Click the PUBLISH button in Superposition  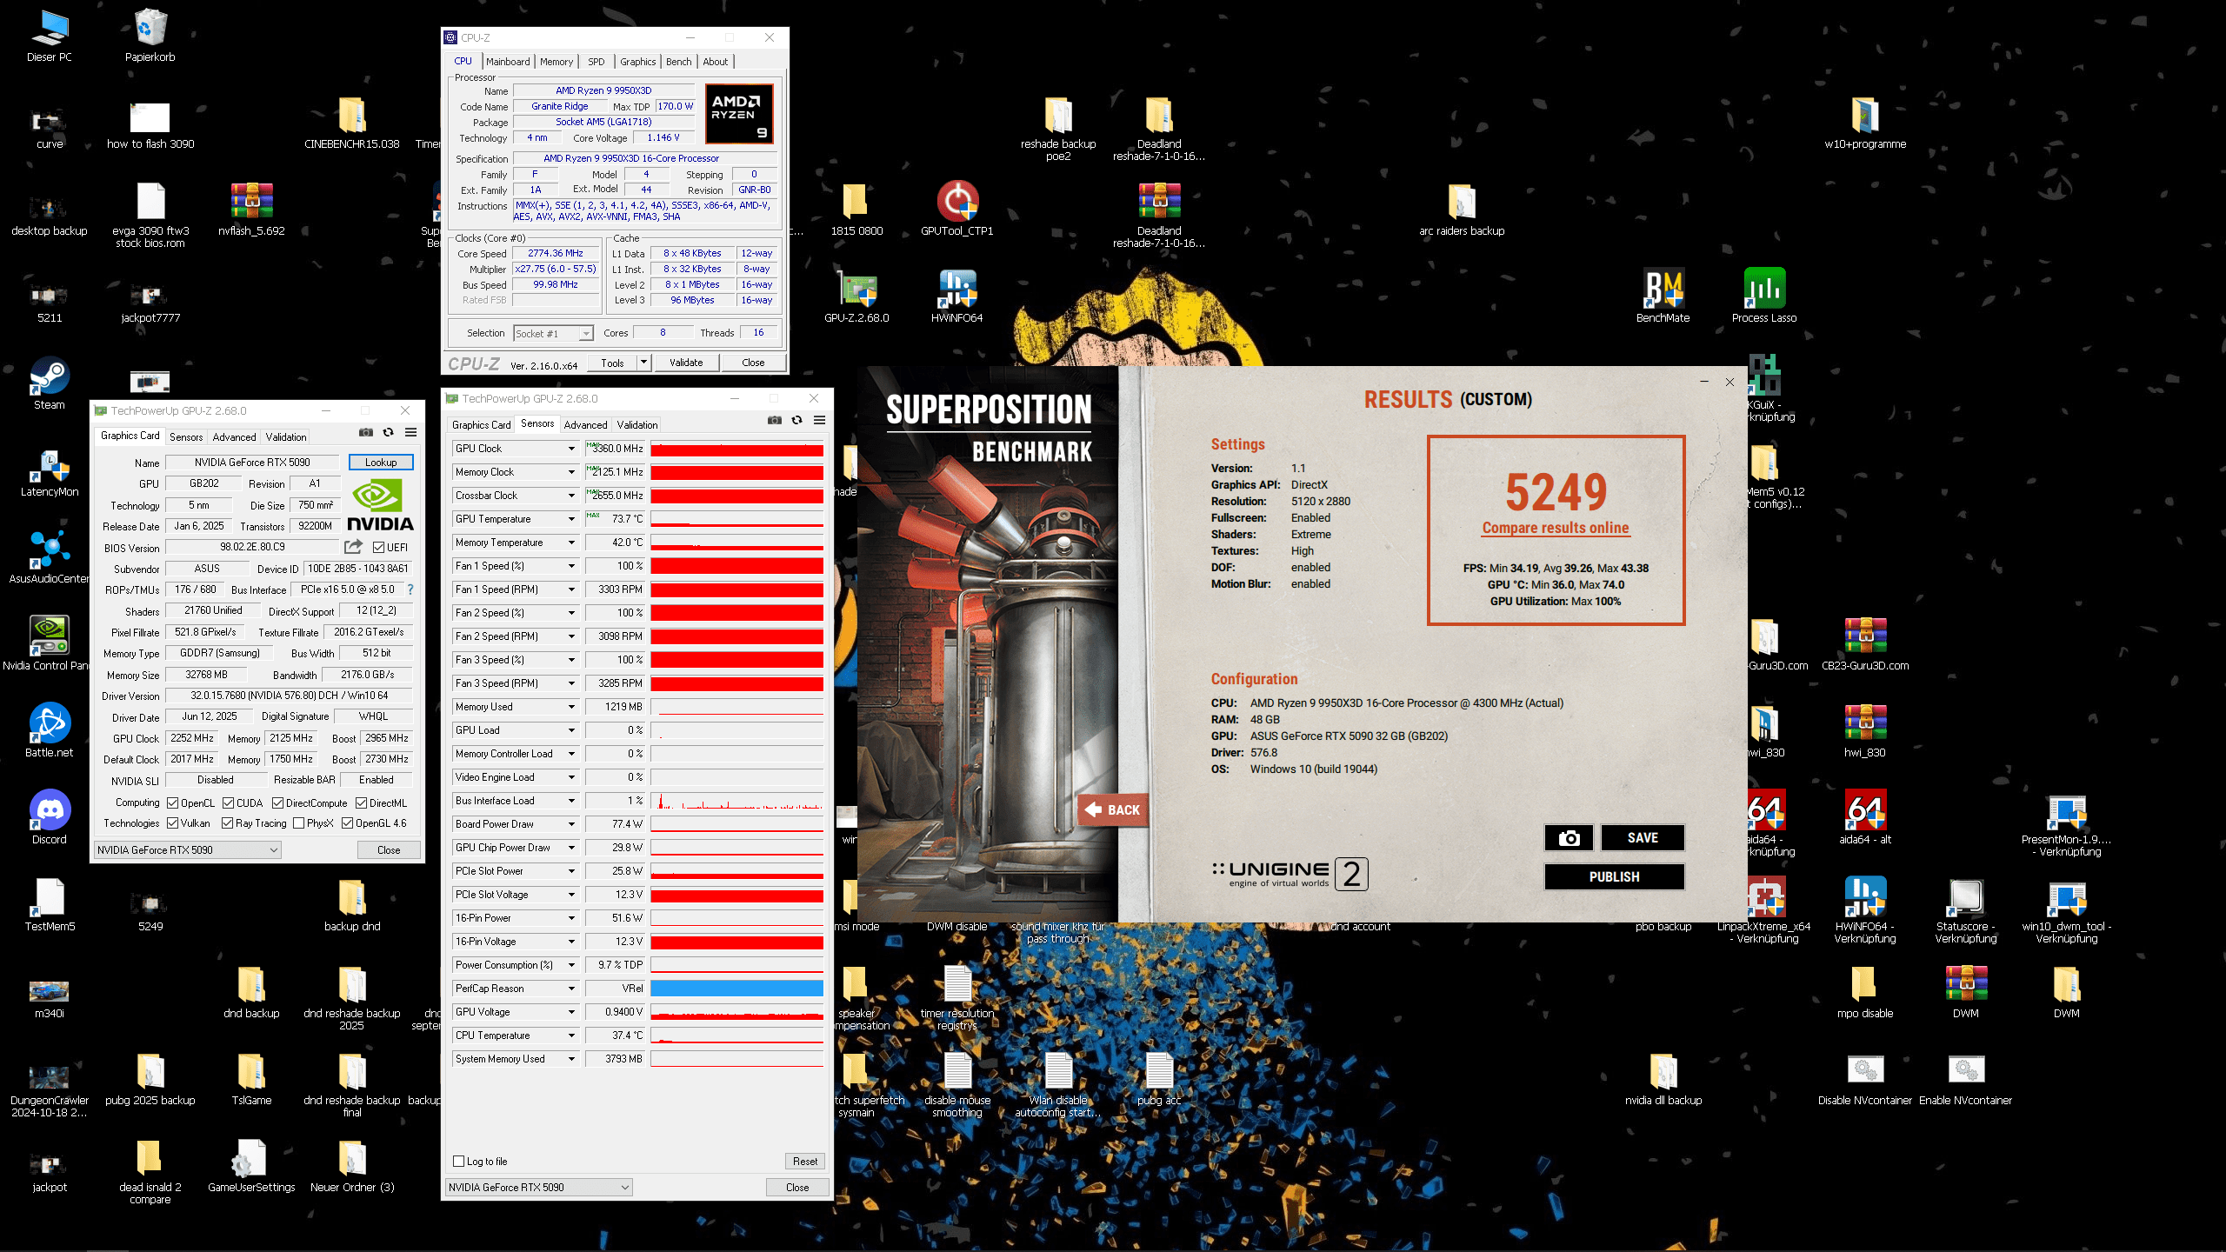[1614, 877]
